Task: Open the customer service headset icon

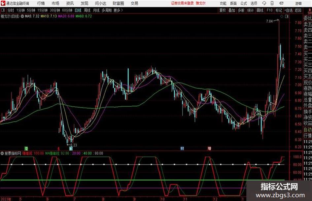Action: (x=264, y=3)
